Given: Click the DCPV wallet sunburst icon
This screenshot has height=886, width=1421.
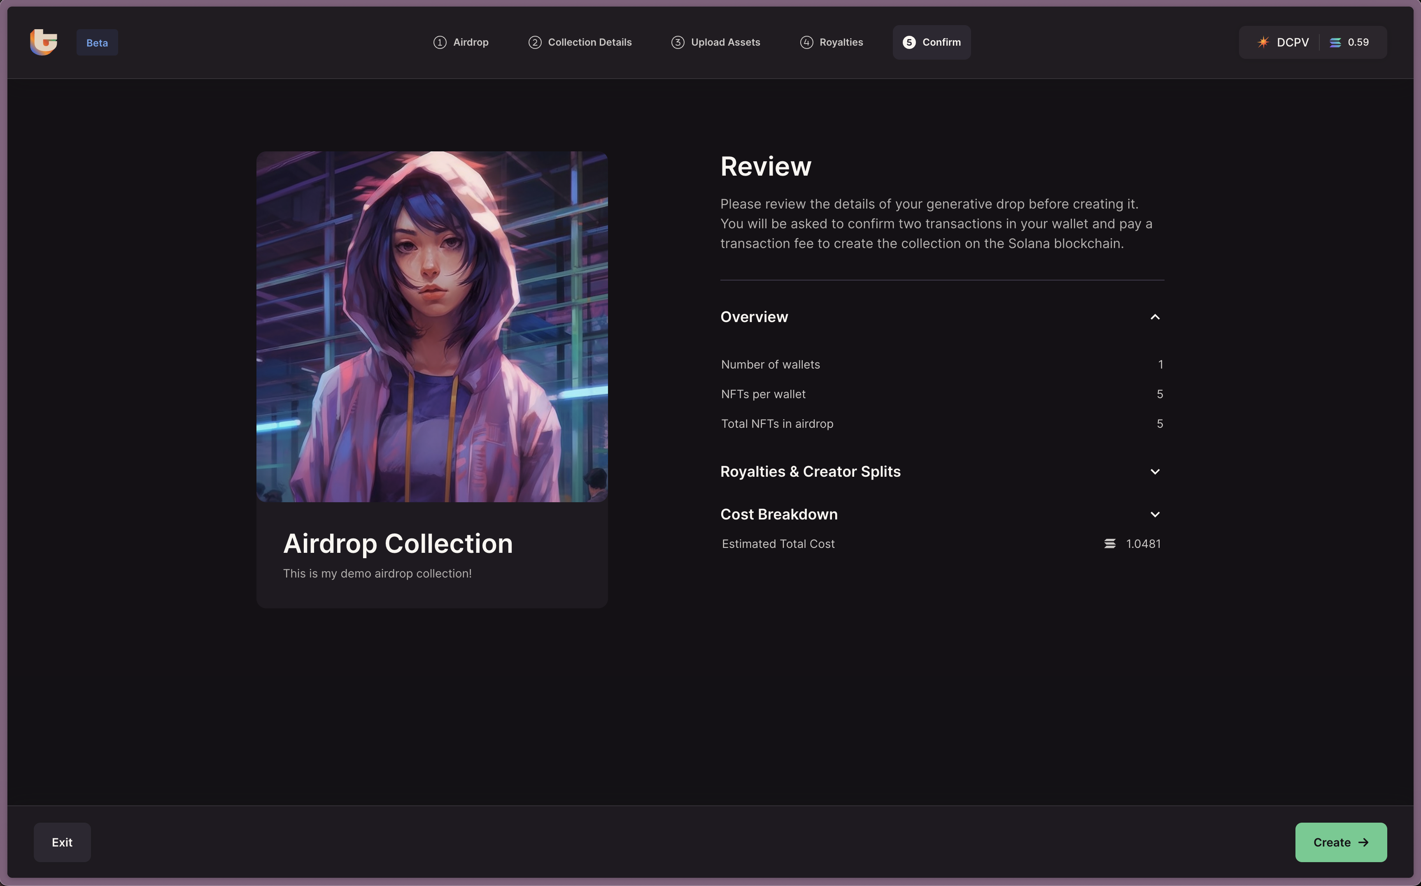Looking at the screenshot, I should 1263,42.
